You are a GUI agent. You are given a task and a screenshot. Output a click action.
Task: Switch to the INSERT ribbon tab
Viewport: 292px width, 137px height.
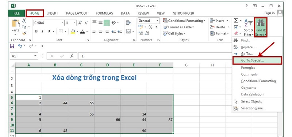(x=53, y=13)
